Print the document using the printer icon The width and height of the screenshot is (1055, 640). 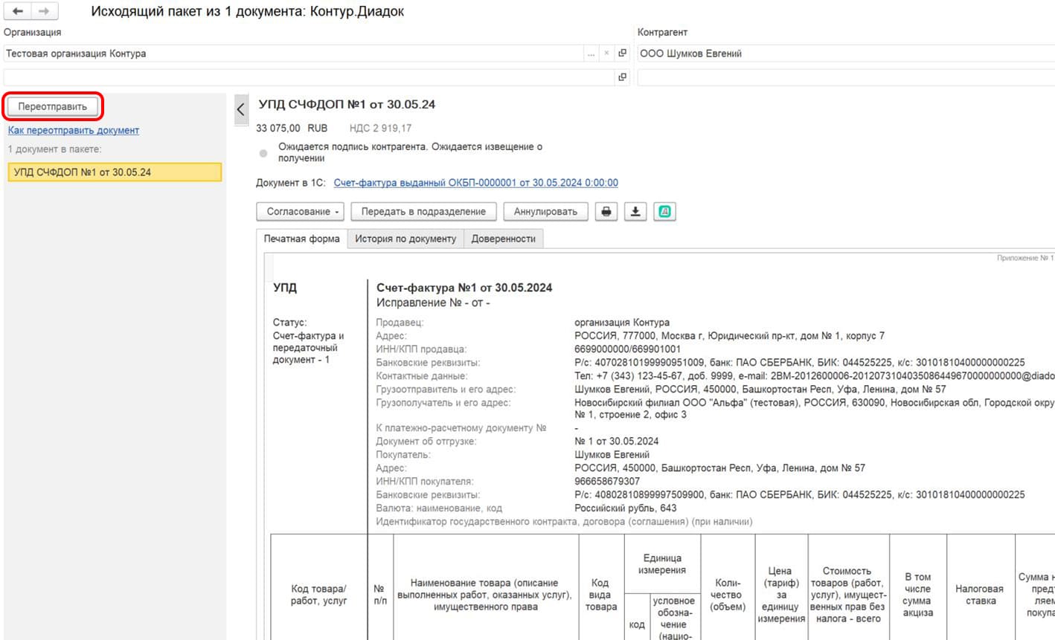coord(606,212)
